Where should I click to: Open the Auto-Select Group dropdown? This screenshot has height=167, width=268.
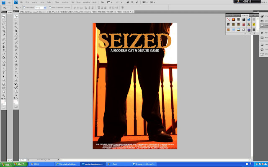(x=41, y=8)
